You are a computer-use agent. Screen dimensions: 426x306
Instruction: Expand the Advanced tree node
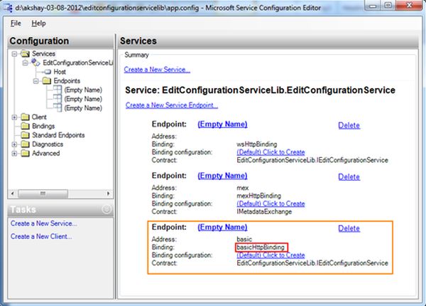[x=14, y=153]
